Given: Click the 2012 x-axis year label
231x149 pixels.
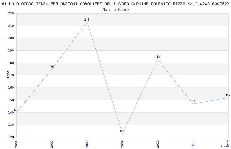Looking at the screenshot, I should click(x=229, y=144).
